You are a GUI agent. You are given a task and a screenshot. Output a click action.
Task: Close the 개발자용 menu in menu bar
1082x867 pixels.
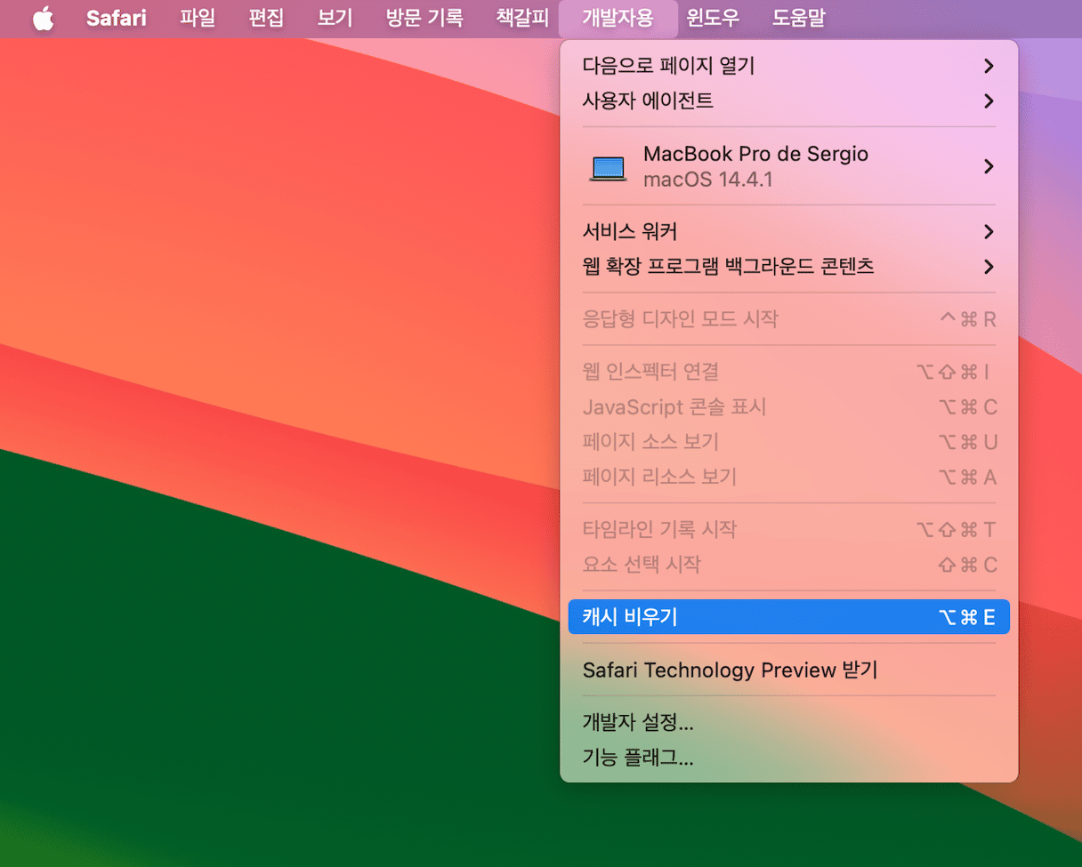coord(618,19)
